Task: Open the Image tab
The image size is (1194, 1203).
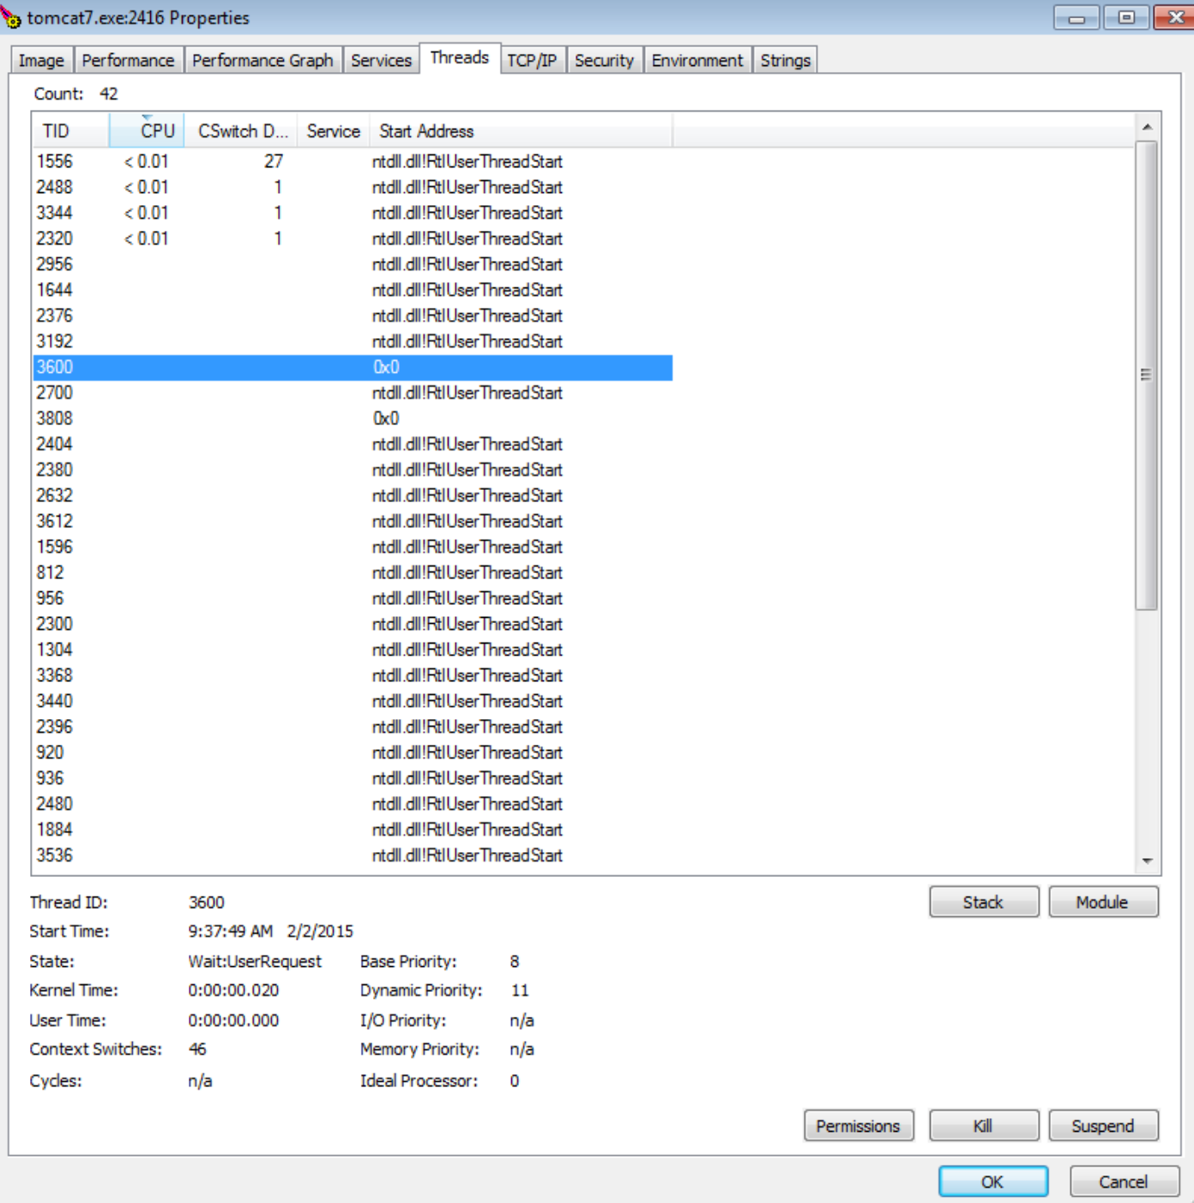Action: (41, 60)
